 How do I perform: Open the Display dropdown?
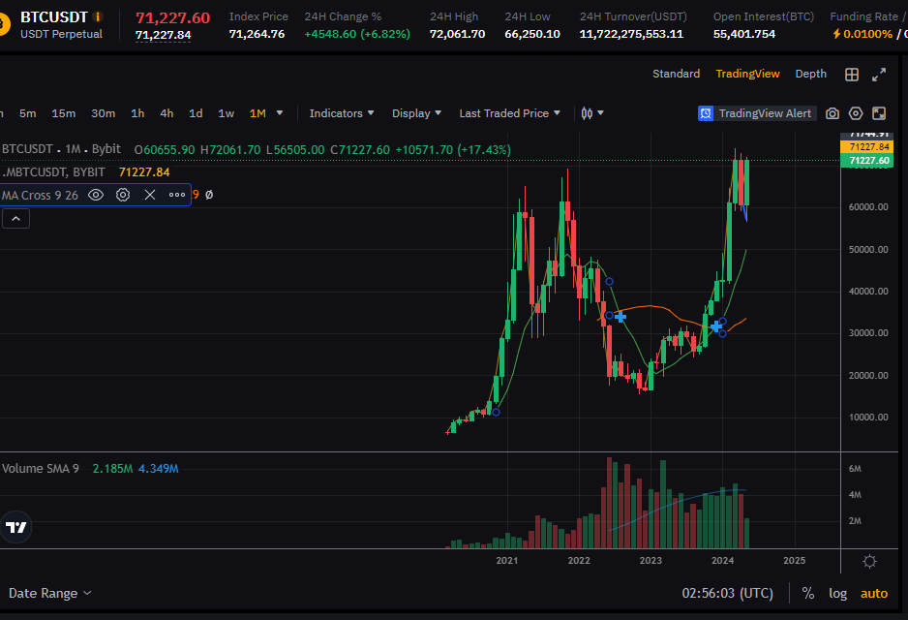point(416,113)
